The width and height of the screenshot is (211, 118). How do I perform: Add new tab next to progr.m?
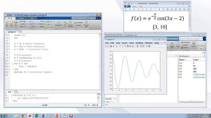(20, 32)
